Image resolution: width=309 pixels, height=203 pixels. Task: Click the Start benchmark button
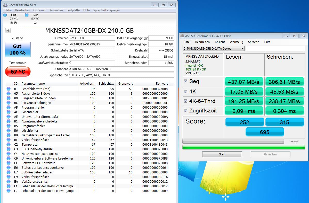(222, 154)
